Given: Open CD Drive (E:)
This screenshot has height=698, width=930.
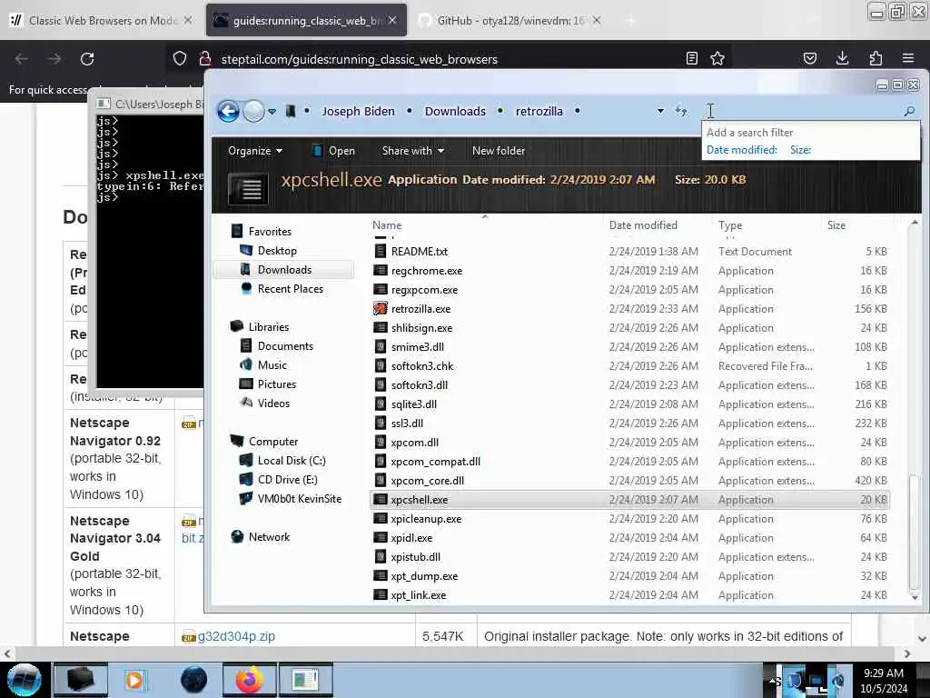Looking at the screenshot, I should [x=287, y=480].
